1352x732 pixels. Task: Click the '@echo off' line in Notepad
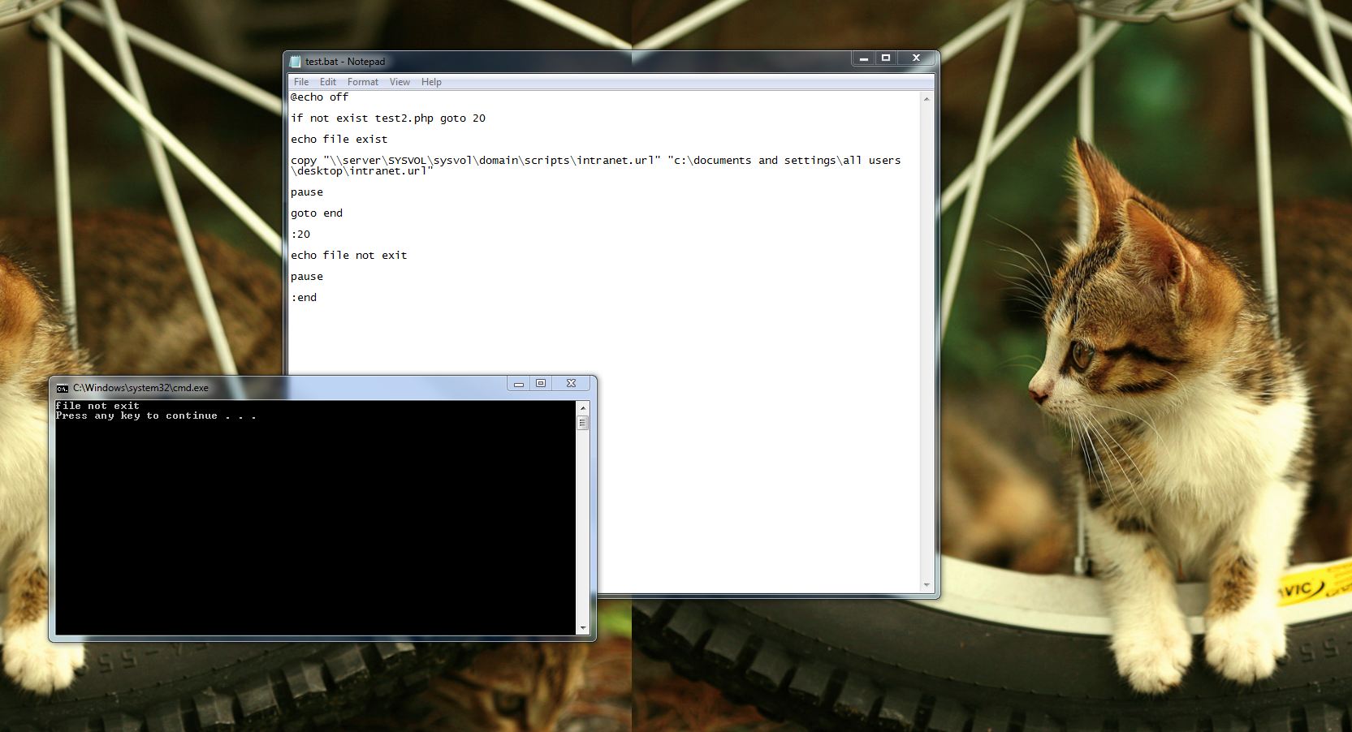pyautogui.click(x=320, y=97)
